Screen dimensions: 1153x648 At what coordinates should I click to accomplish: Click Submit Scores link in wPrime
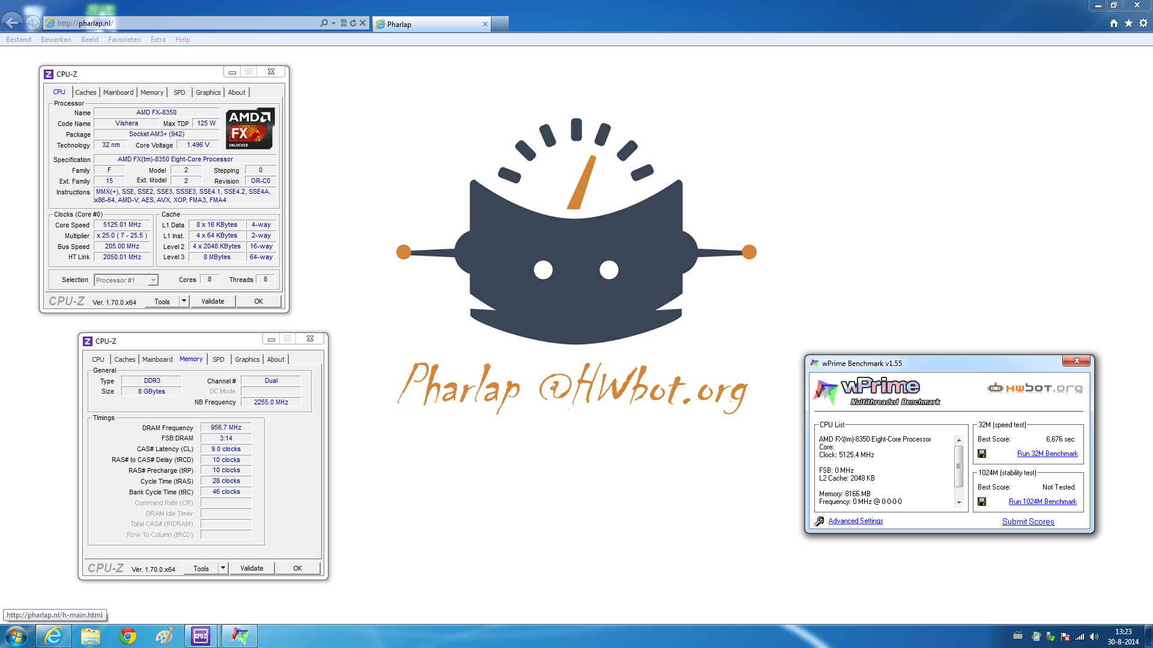click(1028, 521)
